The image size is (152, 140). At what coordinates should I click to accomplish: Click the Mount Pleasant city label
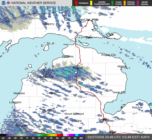tap(74, 114)
